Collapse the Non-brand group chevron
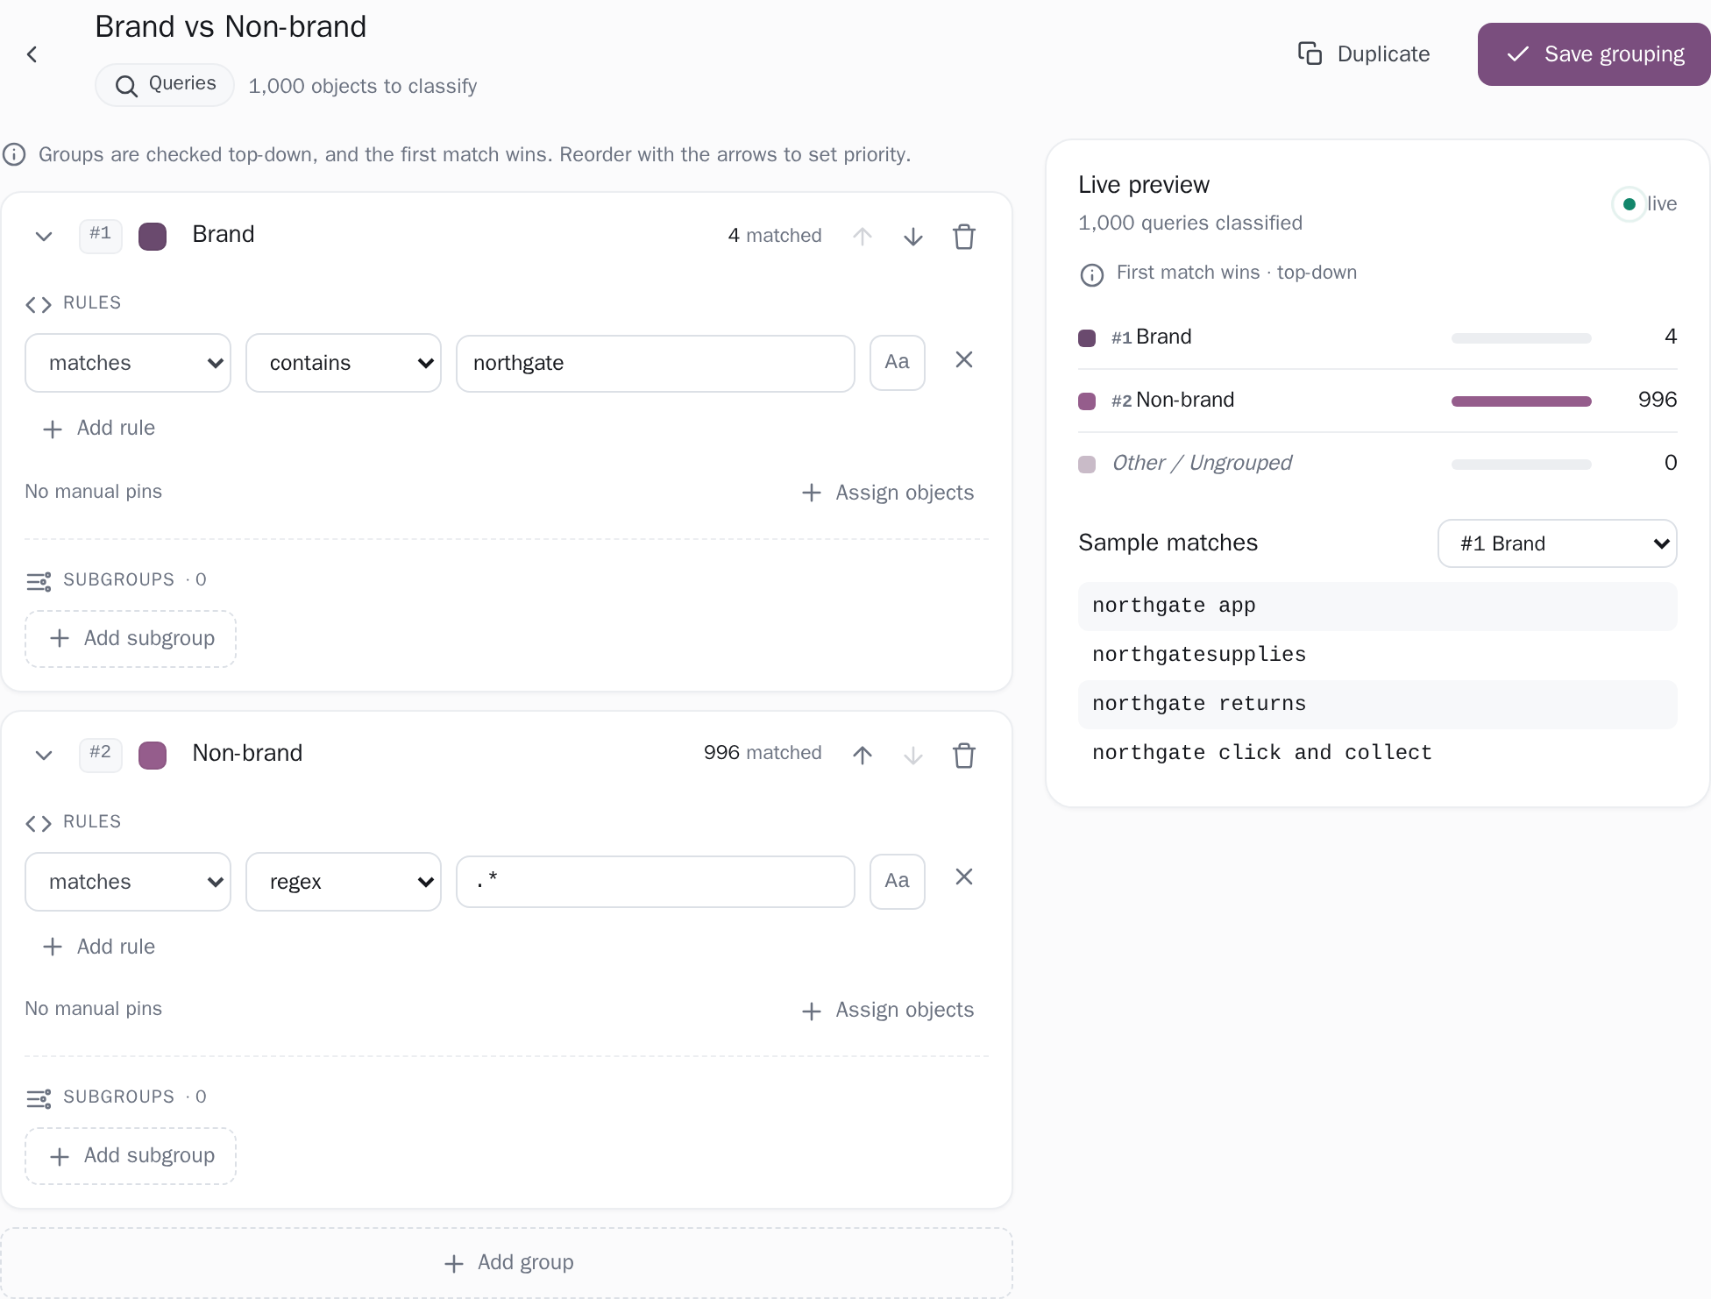 pos(44,755)
